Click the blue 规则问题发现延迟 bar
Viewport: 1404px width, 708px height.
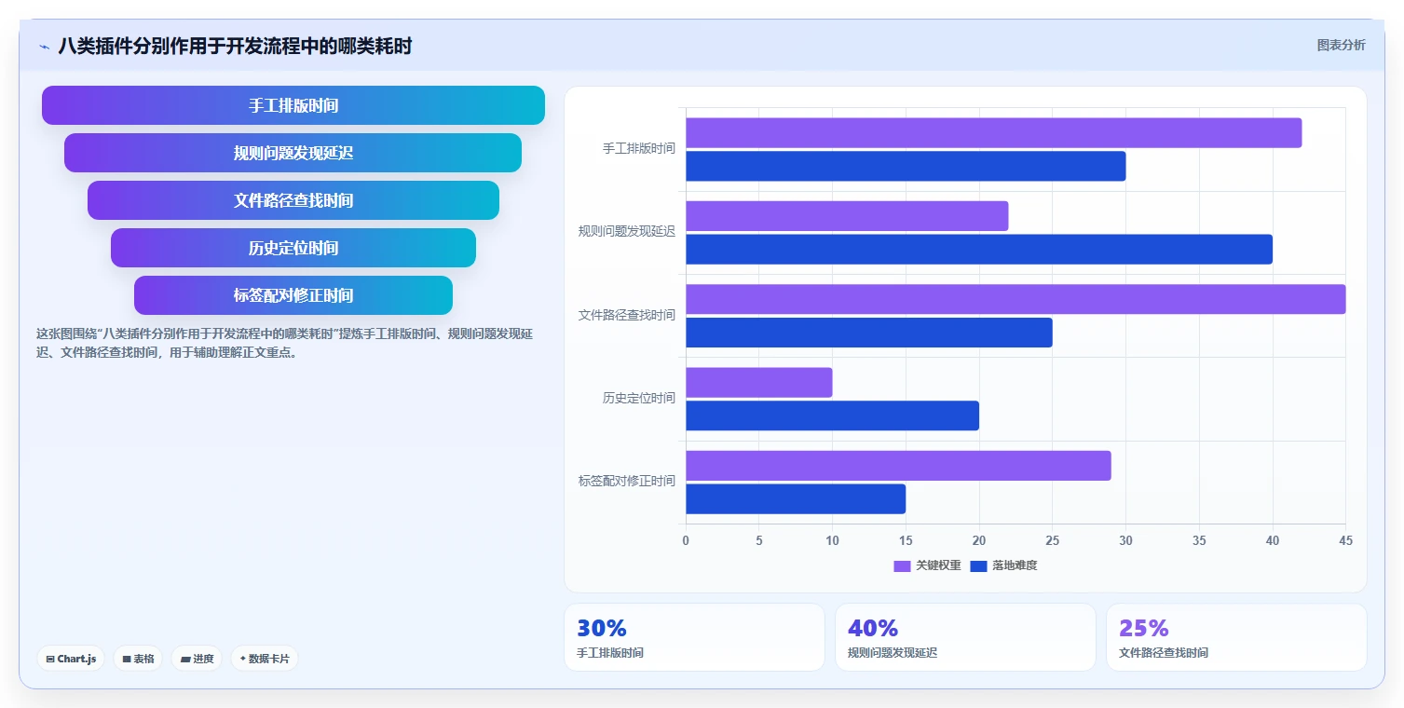pos(979,249)
